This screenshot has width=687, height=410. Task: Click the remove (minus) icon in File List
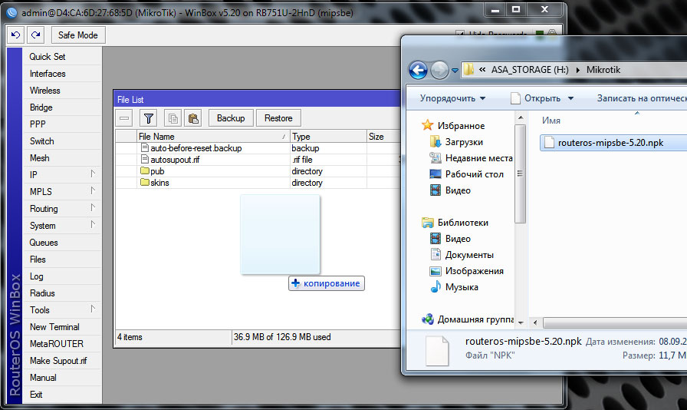click(x=125, y=118)
